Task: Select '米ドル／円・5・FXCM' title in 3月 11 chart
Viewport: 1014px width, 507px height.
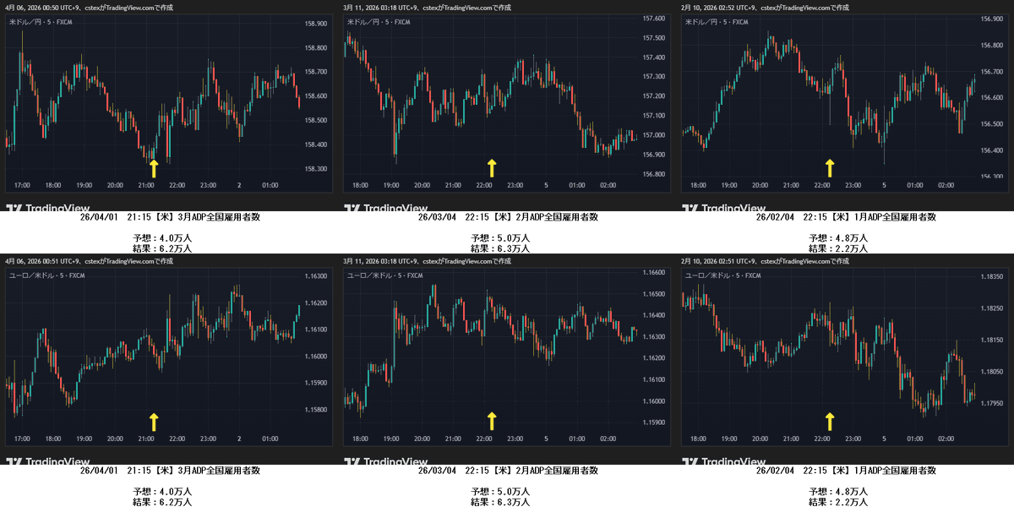Action: pos(381,21)
